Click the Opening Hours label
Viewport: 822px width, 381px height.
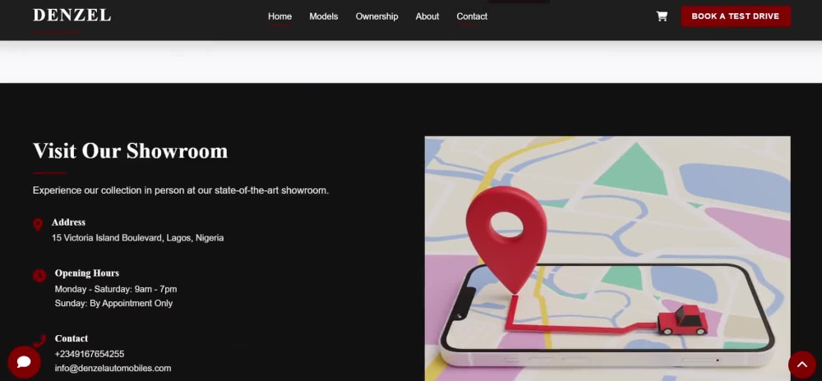tap(87, 273)
